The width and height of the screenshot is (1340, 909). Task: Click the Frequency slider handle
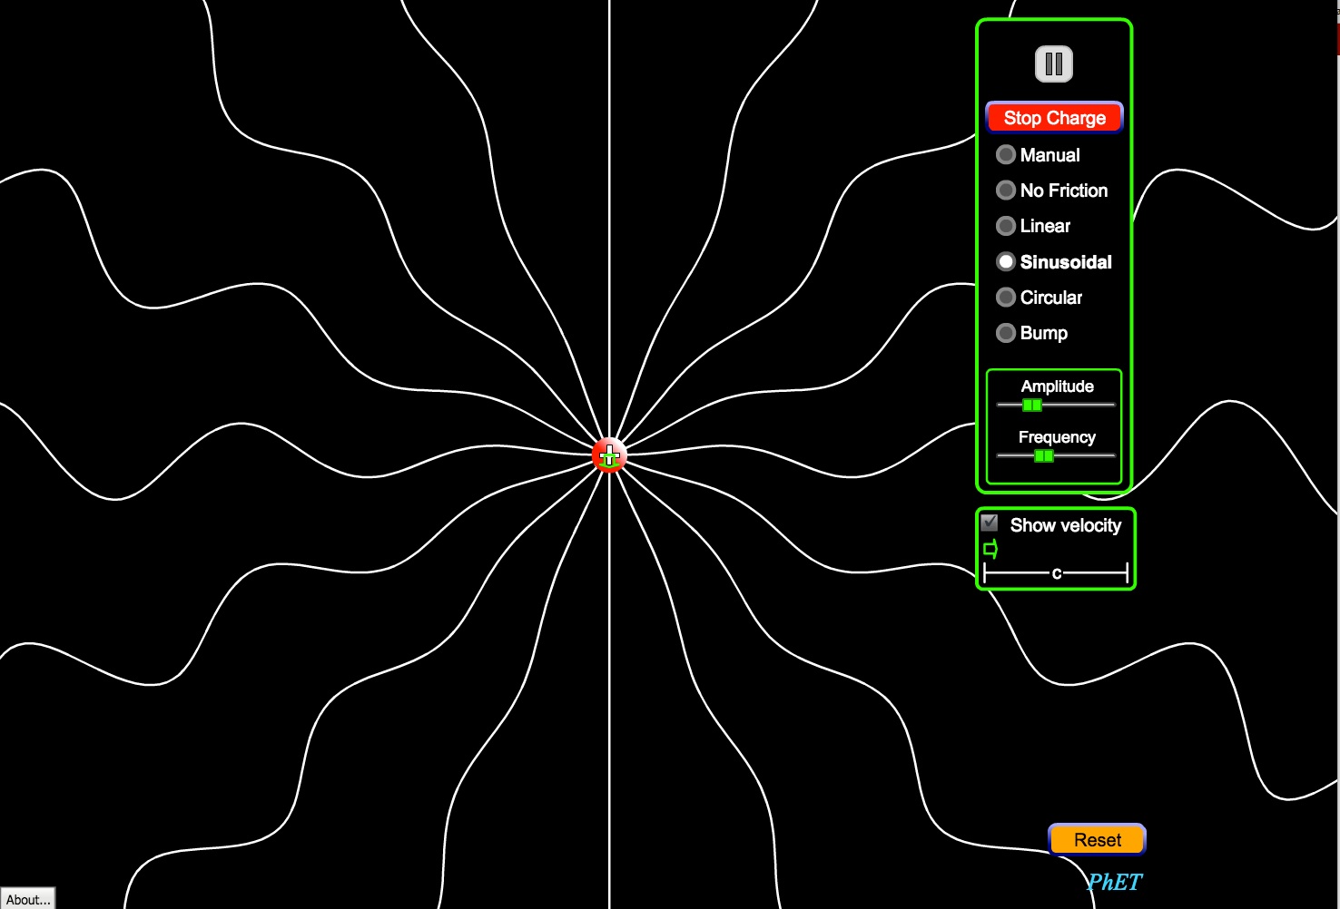click(1042, 456)
